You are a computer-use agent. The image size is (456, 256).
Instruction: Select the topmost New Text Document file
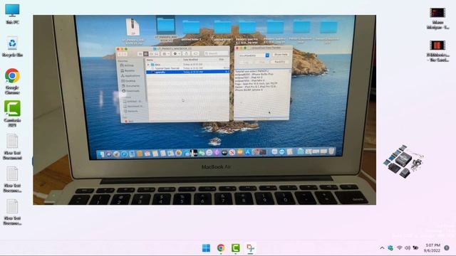[x=12, y=147]
